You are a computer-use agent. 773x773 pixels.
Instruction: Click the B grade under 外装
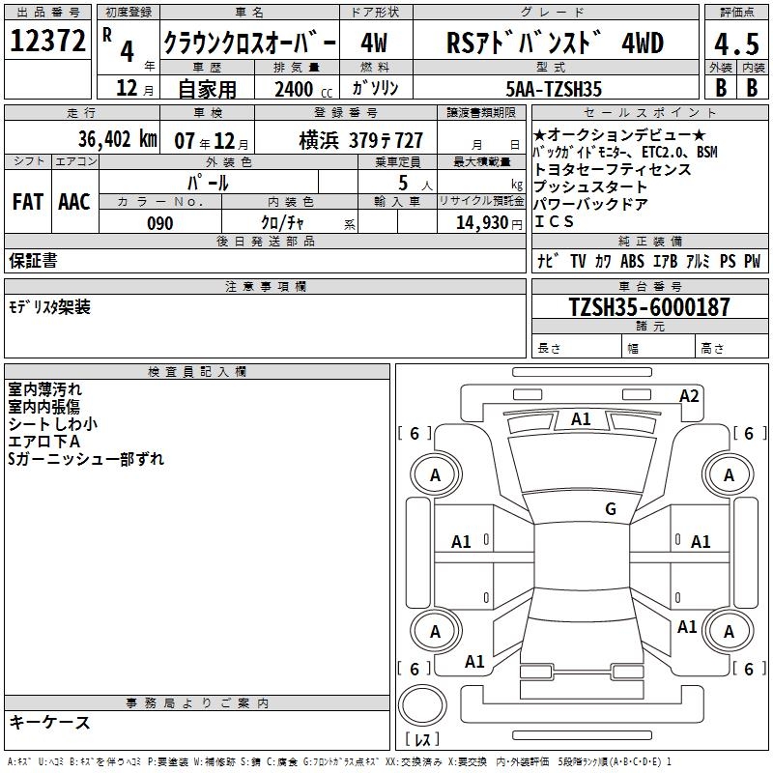point(721,87)
